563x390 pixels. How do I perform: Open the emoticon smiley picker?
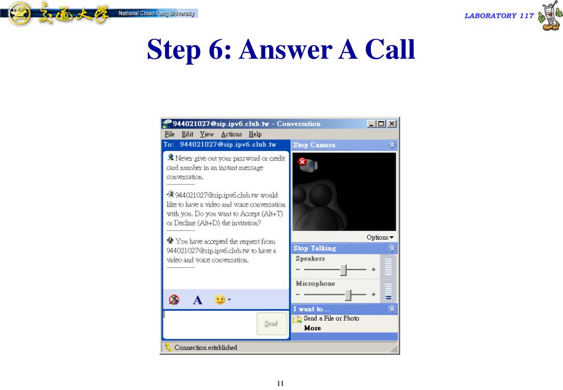[x=222, y=300]
